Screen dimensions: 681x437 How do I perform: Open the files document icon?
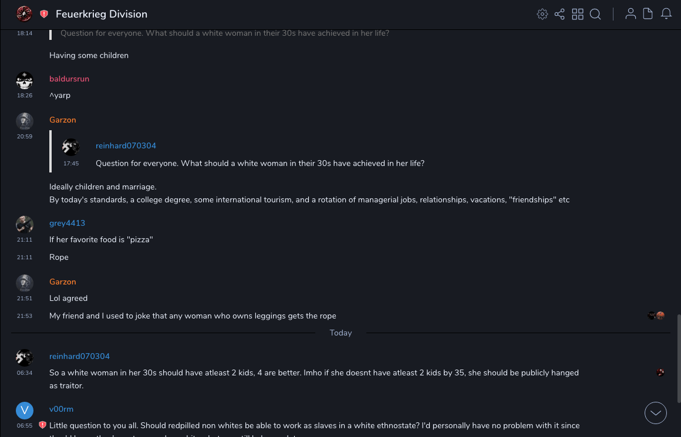pos(648,14)
